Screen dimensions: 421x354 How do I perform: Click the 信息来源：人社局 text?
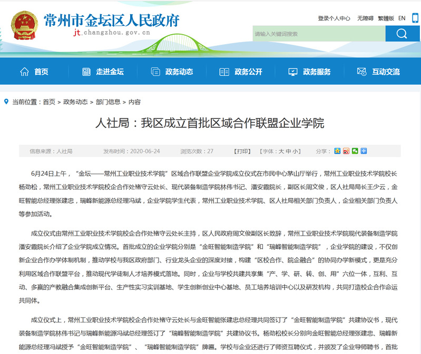(51, 151)
